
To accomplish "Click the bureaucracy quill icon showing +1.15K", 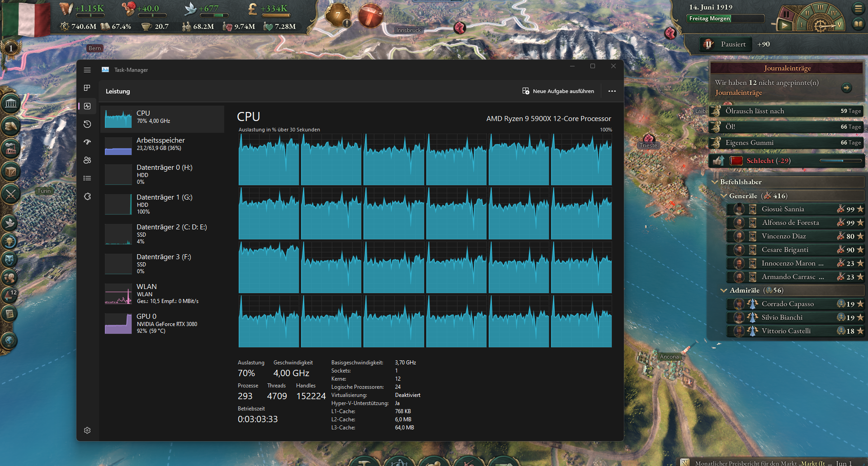I will click(x=66, y=8).
